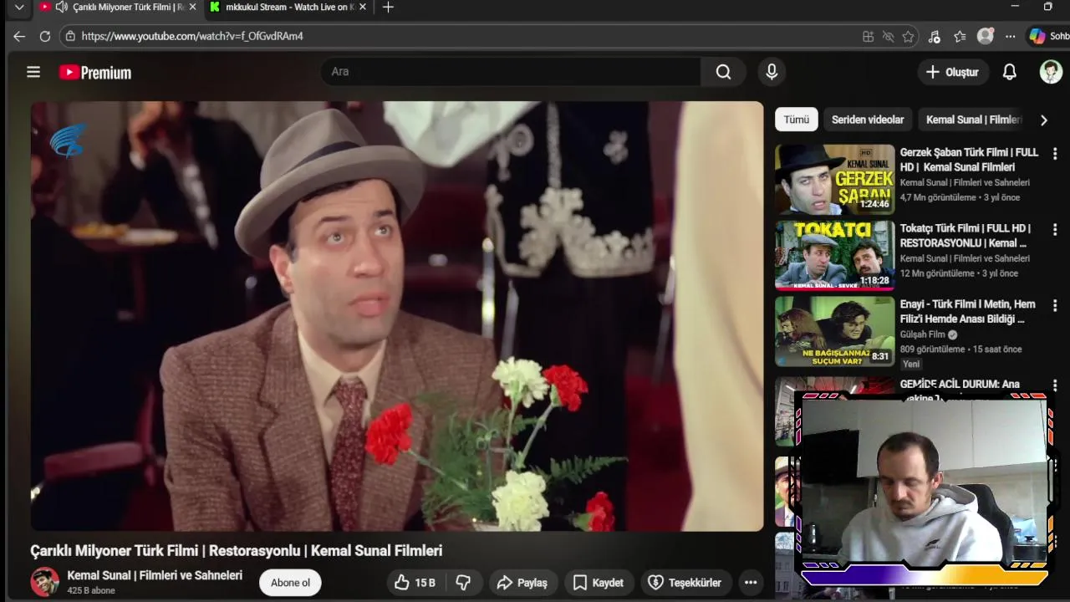
Task: View site information lock icon in address bar
Action: click(x=70, y=36)
